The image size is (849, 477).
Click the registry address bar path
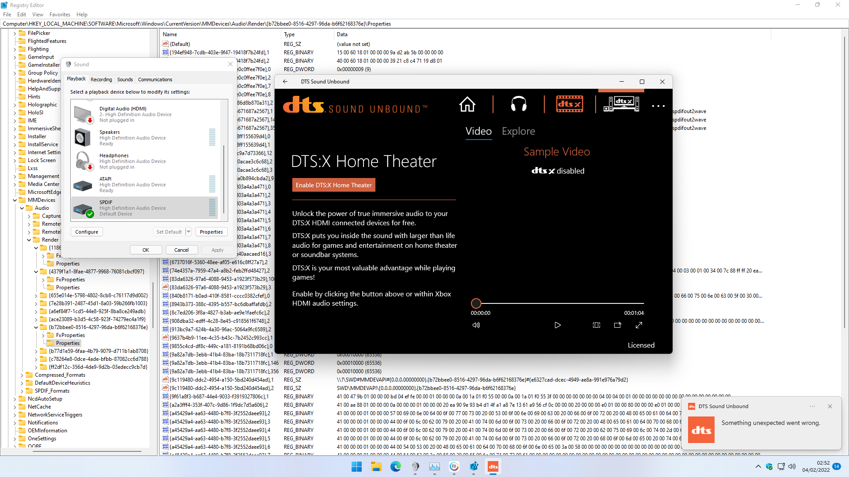click(424, 24)
